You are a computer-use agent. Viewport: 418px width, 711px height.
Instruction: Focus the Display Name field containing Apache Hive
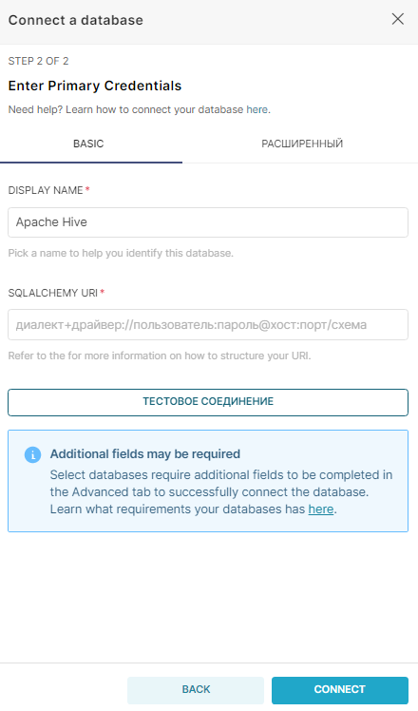208,222
